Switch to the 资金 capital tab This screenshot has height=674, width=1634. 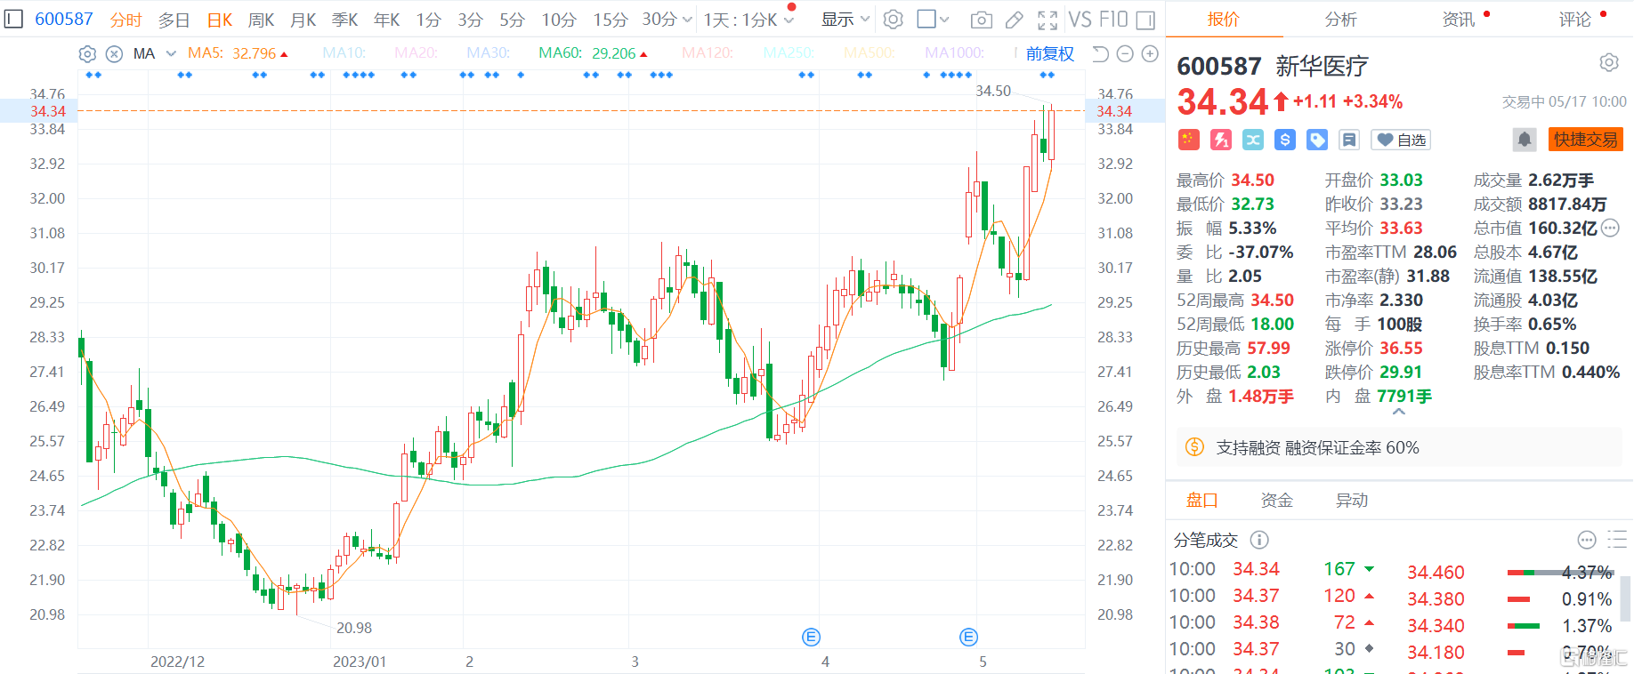[x=1277, y=501]
